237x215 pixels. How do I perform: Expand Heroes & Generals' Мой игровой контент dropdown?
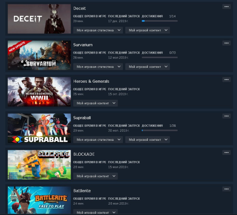coord(95,103)
